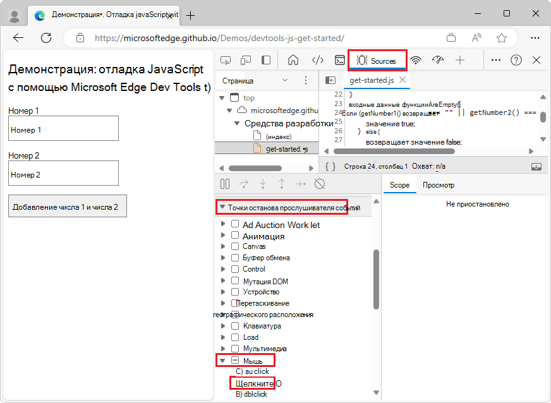Expand the Canvas event category

click(223, 246)
